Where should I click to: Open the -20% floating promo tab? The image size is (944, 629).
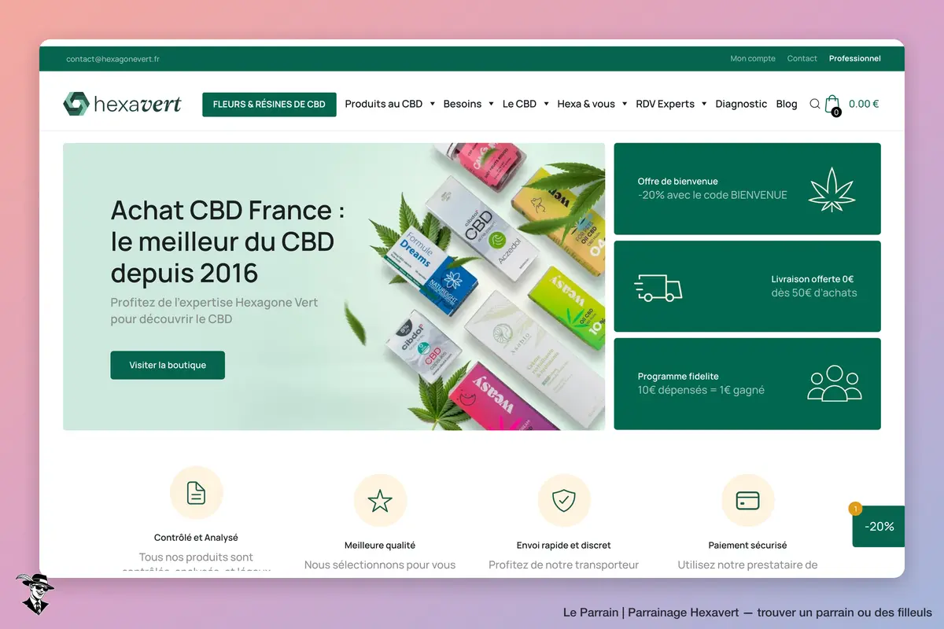pyautogui.click(x=879, y=526)
